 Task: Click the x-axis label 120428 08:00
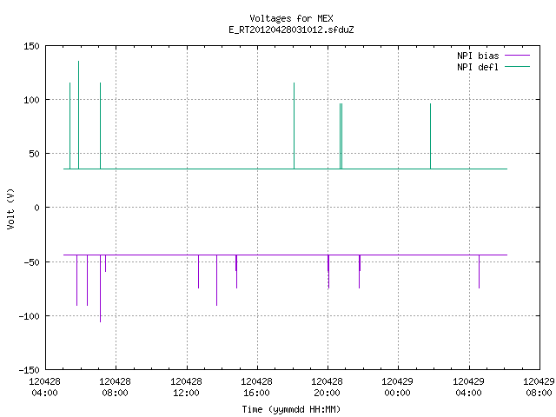click(115, 387)
